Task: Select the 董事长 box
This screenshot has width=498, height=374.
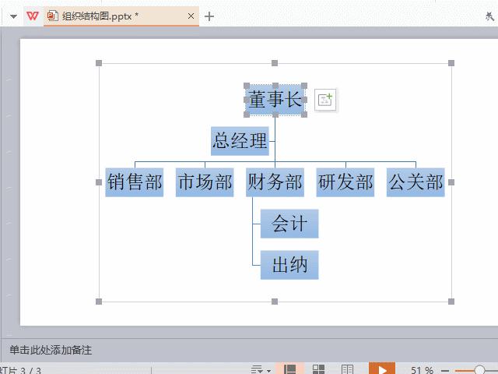Action: tap(275, 100)
